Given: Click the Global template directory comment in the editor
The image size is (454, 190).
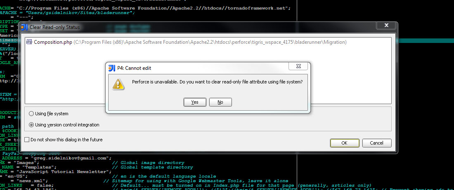Looking at the screenshot, I should pos(152,167).
